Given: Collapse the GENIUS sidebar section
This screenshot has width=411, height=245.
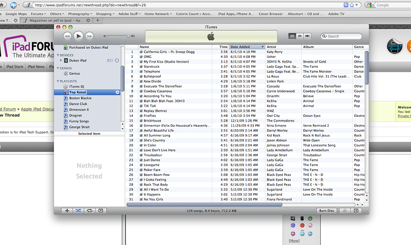Looking at the screenshot, I should pos(58,68).
